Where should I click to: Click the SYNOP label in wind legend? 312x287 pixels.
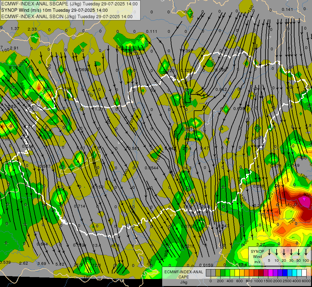click(257, 252)
